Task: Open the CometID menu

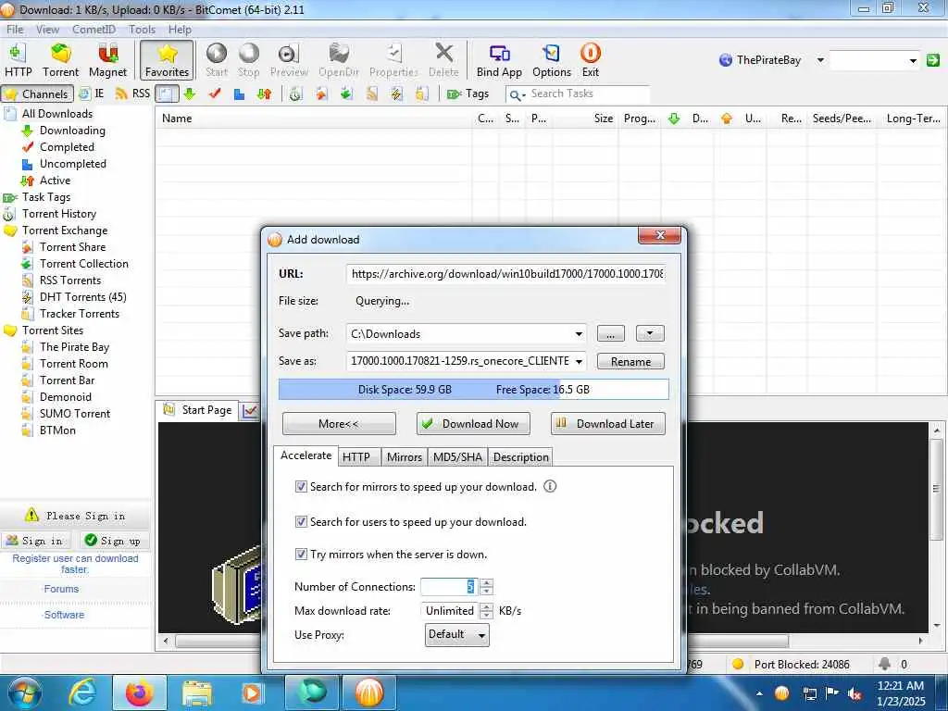Action: coord(94,29)
